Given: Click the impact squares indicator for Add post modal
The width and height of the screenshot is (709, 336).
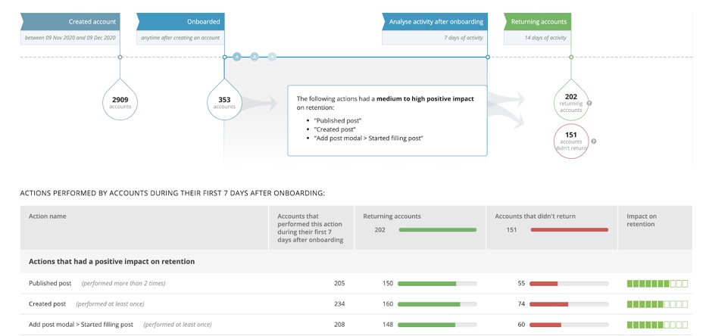Looking at the screenshot, I should tap(657, 325).
